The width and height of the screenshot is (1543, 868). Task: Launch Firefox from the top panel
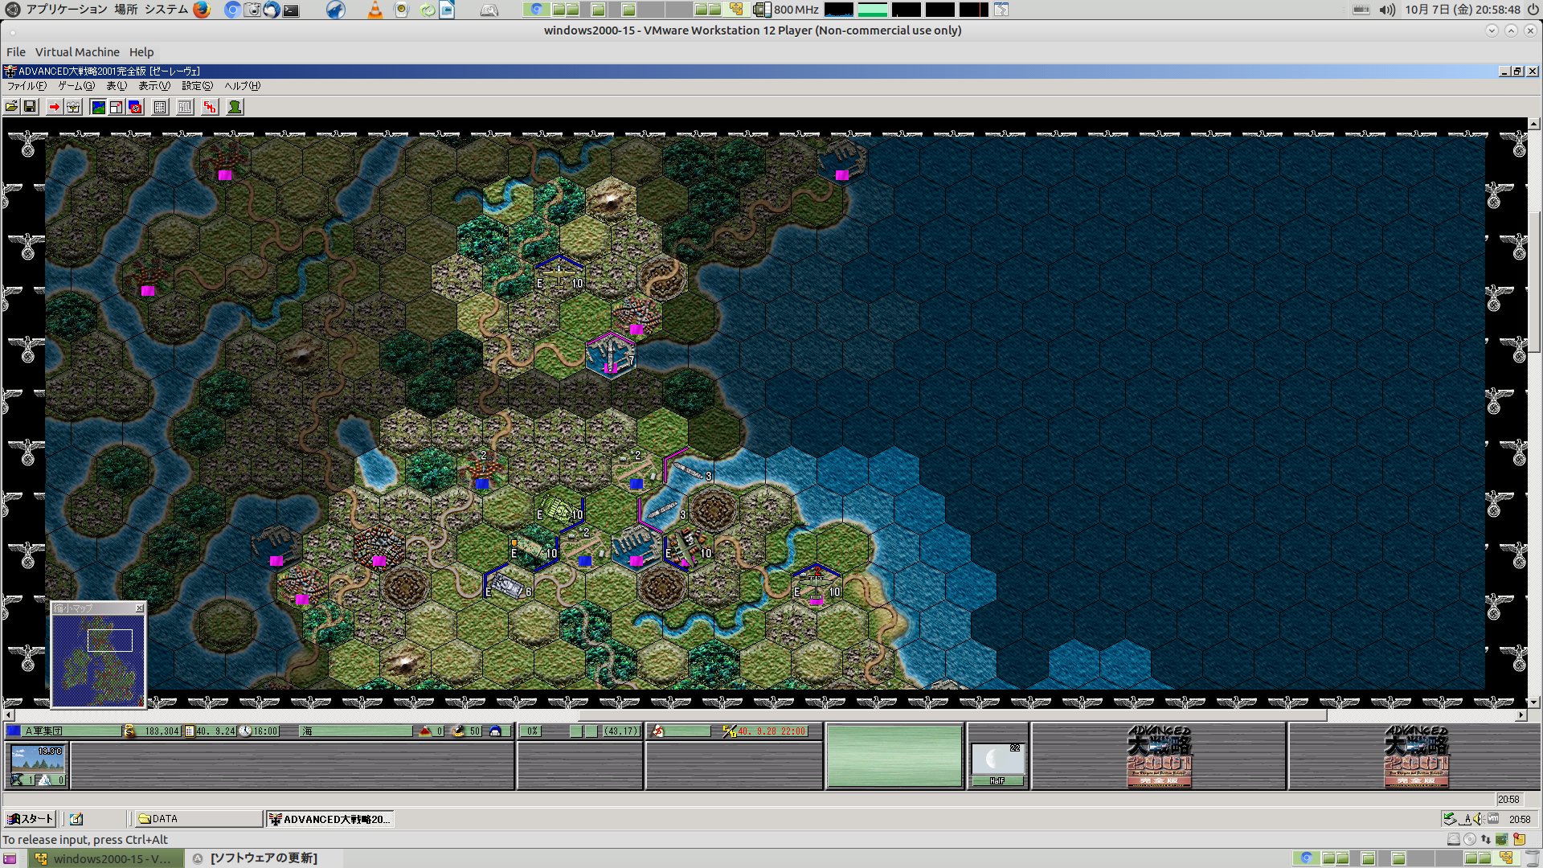coord(202,10)
